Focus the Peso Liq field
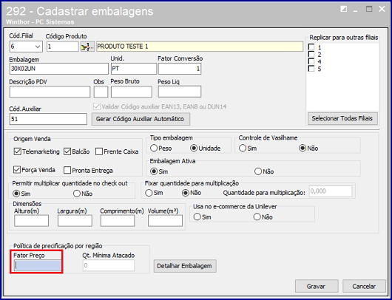The height and width of the screenshot is (300, 392). 180,92
